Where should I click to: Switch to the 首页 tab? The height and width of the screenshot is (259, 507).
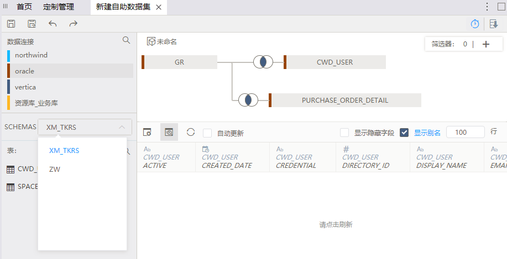tap(24, 7)
